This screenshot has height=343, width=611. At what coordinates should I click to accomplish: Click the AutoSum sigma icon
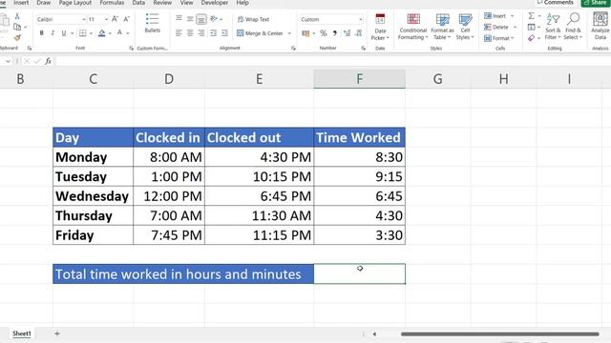click(531, 16)
